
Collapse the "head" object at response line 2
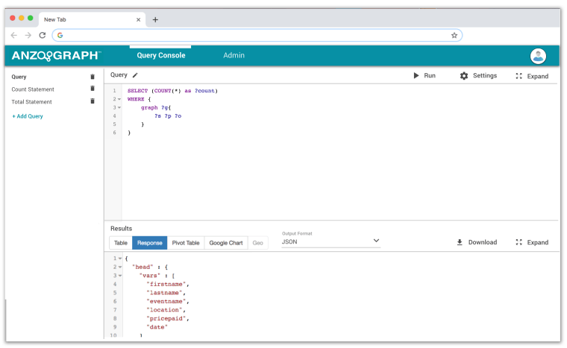[x=119, y=267]
